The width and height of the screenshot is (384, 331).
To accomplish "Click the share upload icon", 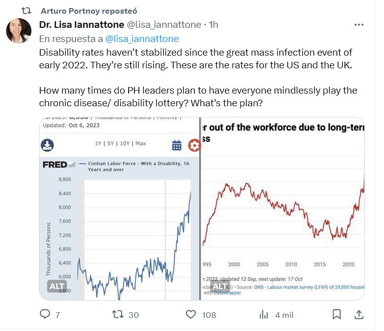I will (x=359, y=314).
